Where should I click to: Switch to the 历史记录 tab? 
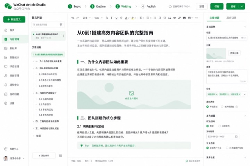pyautogui.click(x=231, y=18)
